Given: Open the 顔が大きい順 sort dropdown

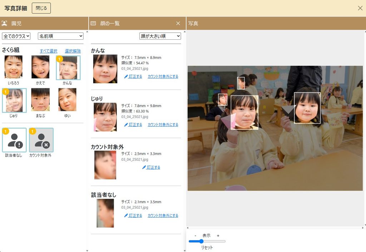Looking at the screenshot, I should coord(160,36).
